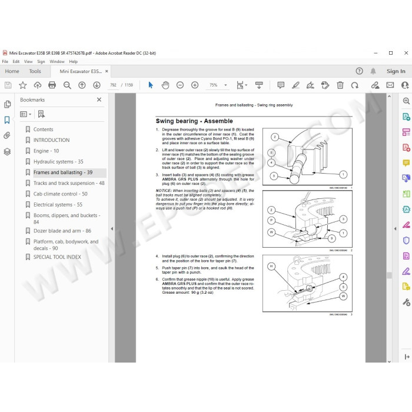Open the File menu
The width and height of the screenshot is (412, 412).
click(x=5, y=61)
